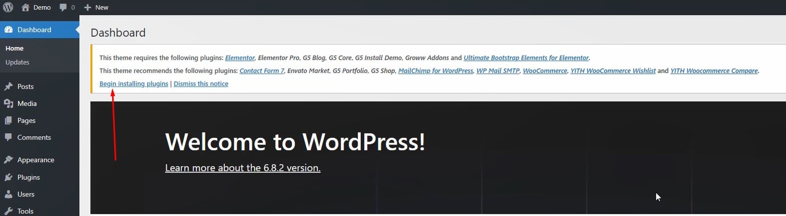This screenshot has height=216, width=786.
Task: Click the Media icon in sidebar
Action: coord(8,104)
